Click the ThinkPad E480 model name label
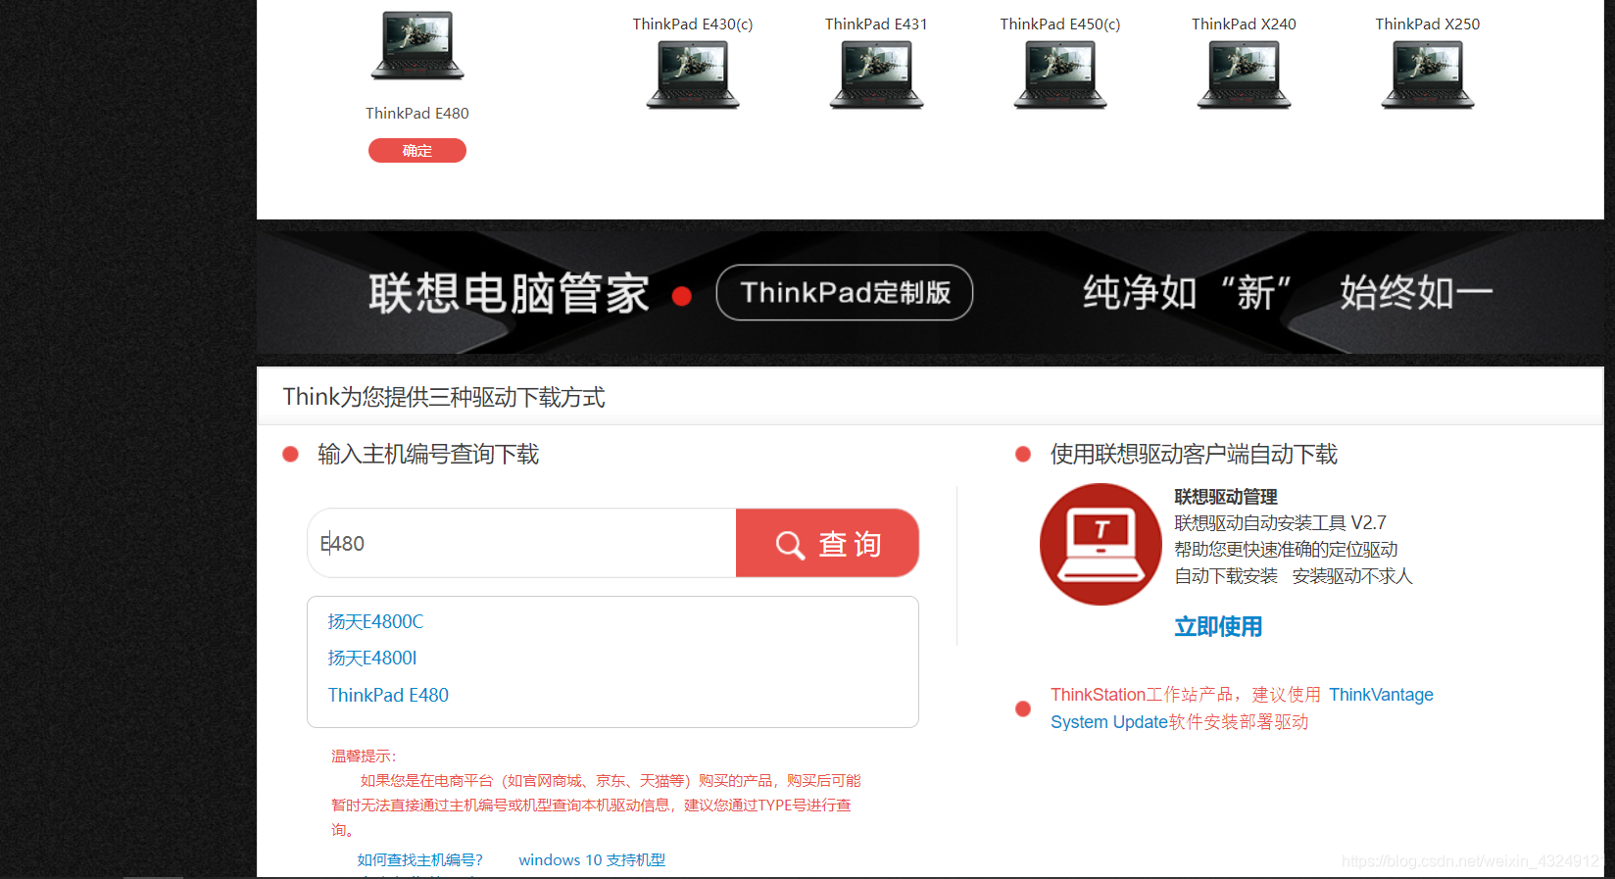 tap(417, 113)
